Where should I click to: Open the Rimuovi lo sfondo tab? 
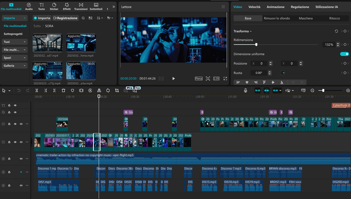click(x=277, y=18)
